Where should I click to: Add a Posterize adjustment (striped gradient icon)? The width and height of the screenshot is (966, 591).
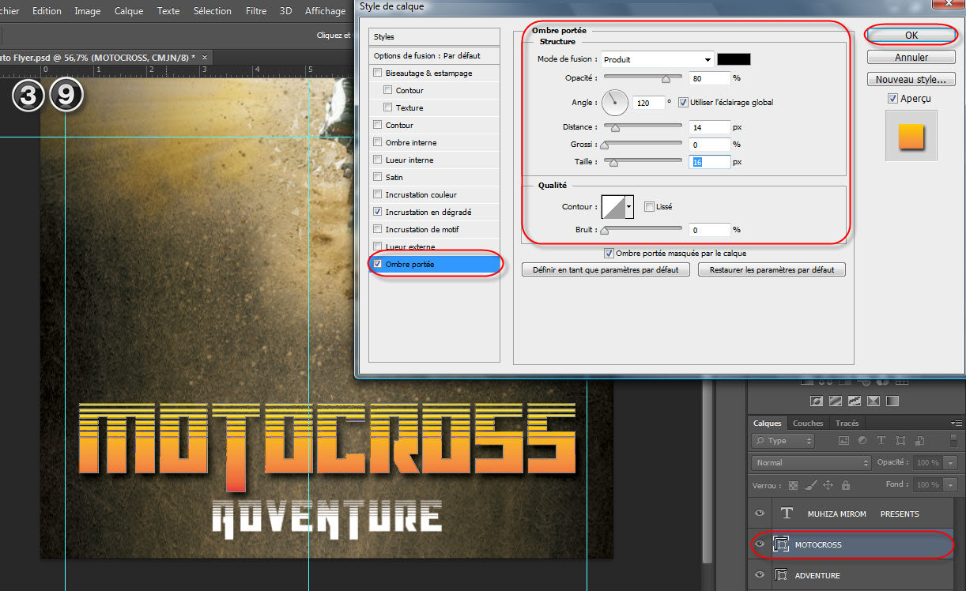pyautogui.click(x=836, y=401)
